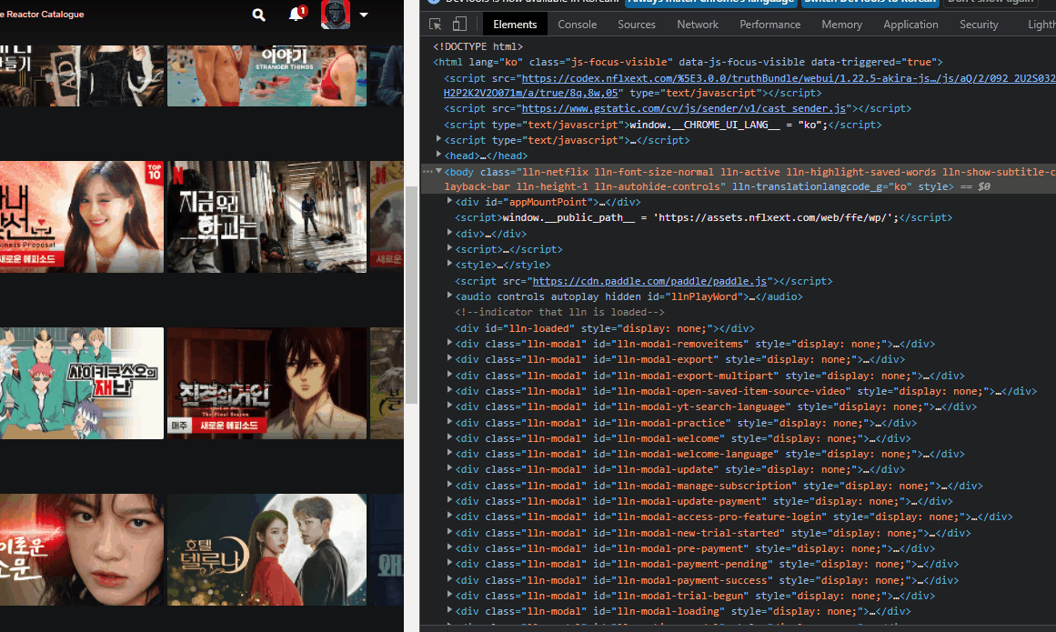The height and width of the screenshot is (632, 1056).
Task: Expand the lln-modal-trial-begun div
Action: click(x=449, y=595)
